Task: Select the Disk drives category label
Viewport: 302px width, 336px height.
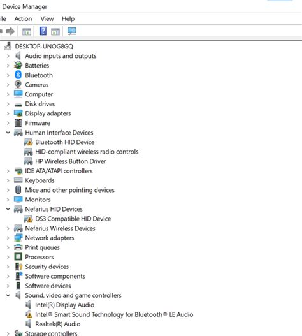Action: coord(40,104)
